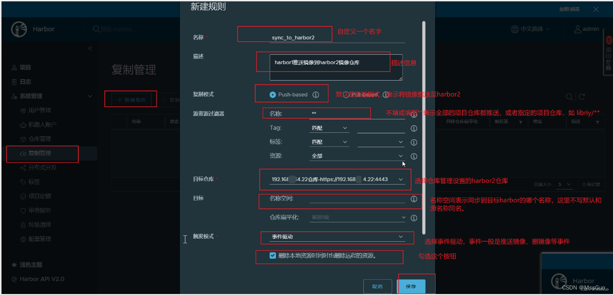Open the 标签 value dropdown
The image size is (613, 295).
coord(381,142)
